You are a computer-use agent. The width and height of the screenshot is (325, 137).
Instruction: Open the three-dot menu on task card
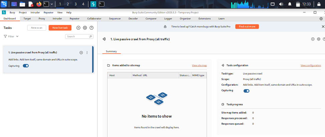coord(87,53)
